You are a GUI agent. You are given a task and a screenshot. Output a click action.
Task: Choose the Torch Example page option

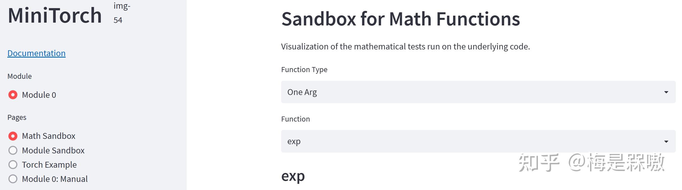coord(13,165)
